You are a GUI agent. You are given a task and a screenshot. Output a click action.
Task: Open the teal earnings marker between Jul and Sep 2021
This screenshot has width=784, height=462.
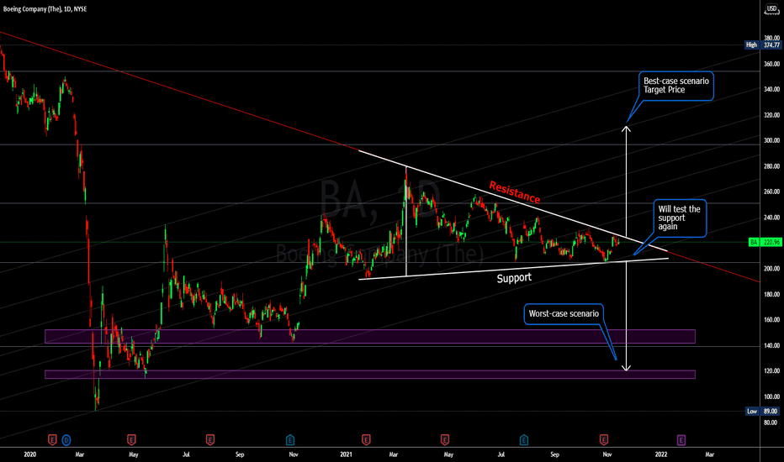(x=523, y=440)
